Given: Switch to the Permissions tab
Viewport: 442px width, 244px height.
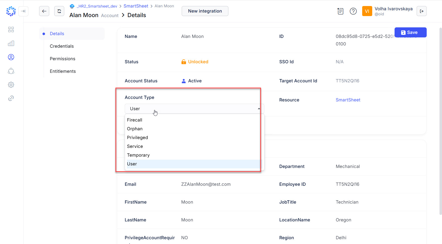Looking at the screenshot, I should pos(62,58).
